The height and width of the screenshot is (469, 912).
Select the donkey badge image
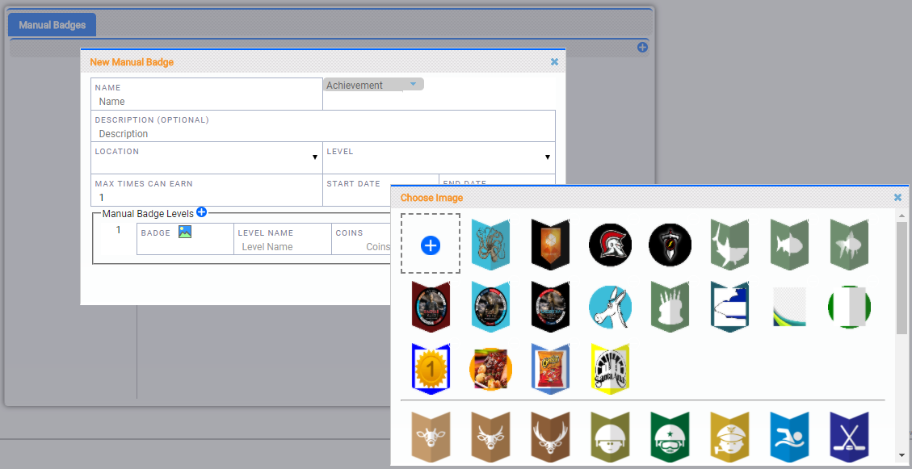[x=610, y=307]
